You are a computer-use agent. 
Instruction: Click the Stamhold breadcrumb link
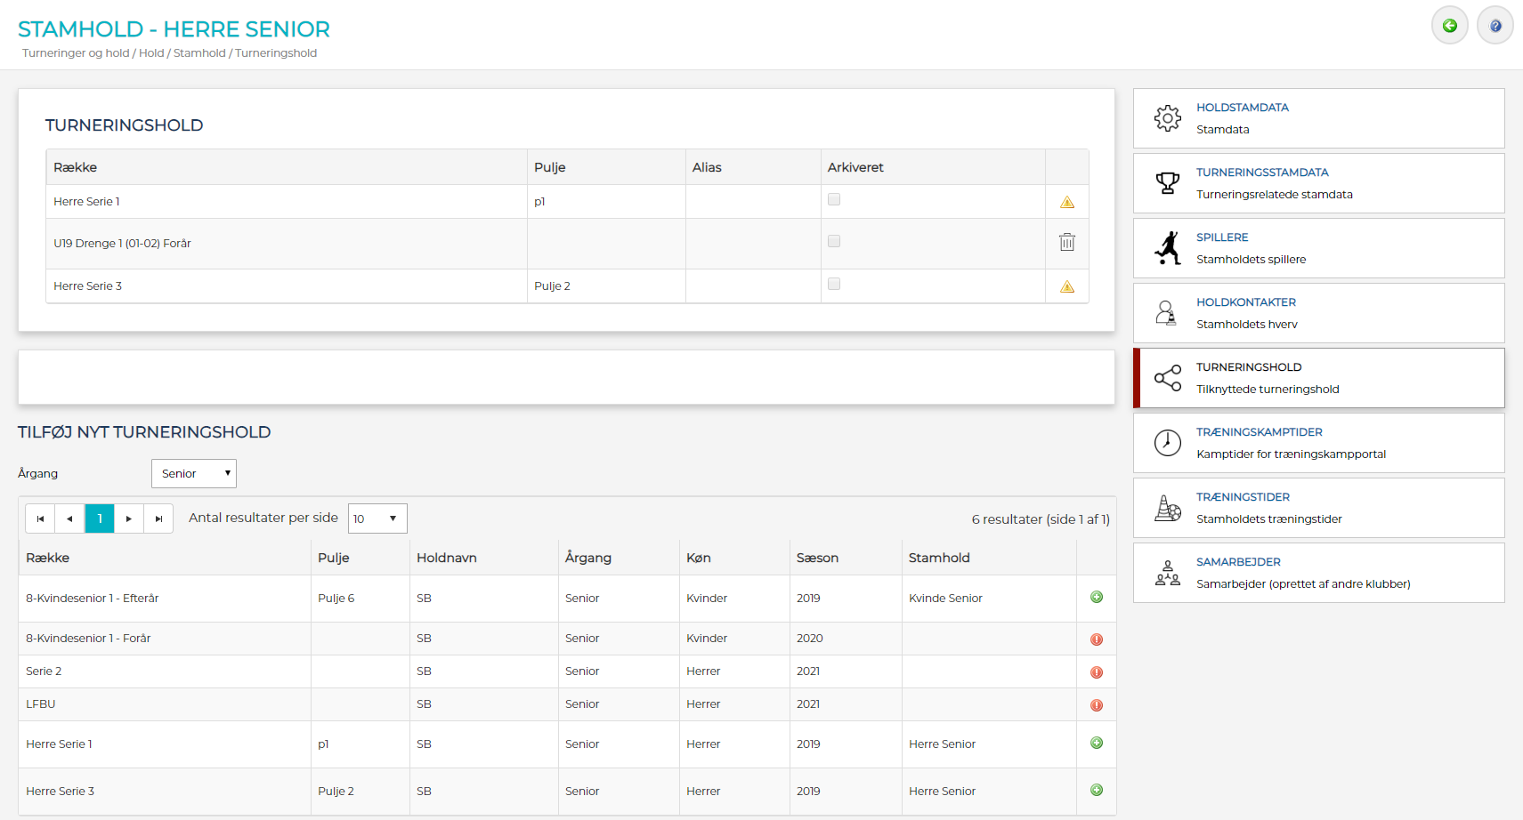pos(199,53)
